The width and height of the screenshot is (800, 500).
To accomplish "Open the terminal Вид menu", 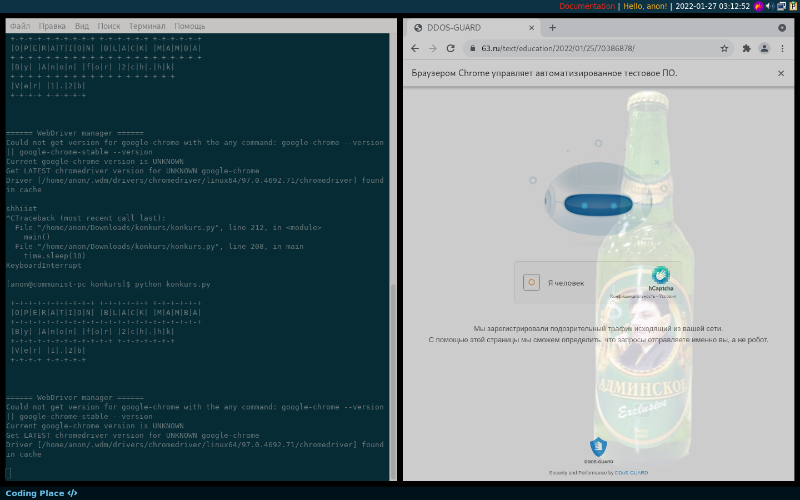I will (x=82, y=26).
